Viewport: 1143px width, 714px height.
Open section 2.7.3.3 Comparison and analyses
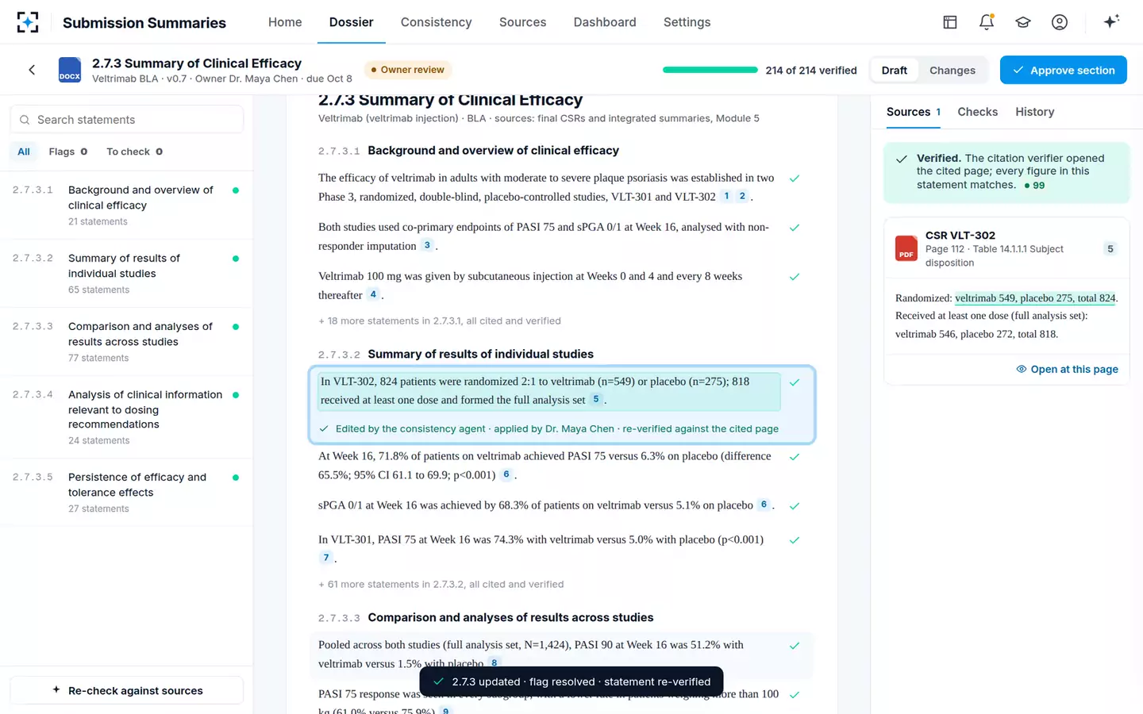tap(126, 342)
